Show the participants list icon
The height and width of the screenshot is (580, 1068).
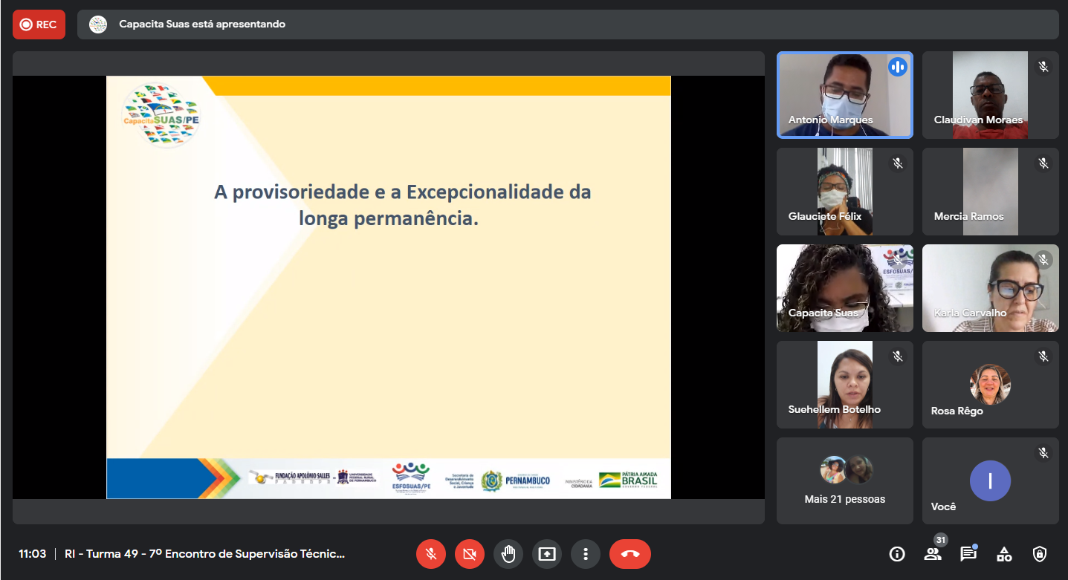[932, 554]
